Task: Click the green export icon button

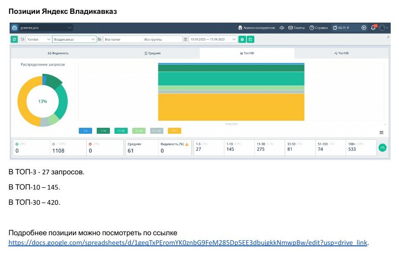Action: [x=250, y=40]
